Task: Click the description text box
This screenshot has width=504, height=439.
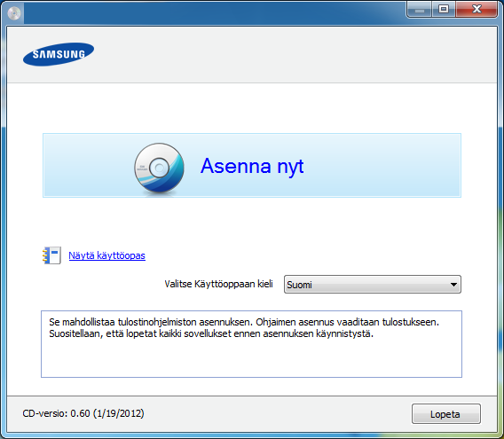Action: [251, 344]
